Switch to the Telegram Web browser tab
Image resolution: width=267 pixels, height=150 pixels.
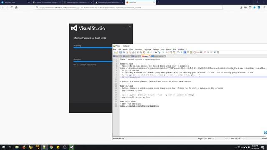15,2
